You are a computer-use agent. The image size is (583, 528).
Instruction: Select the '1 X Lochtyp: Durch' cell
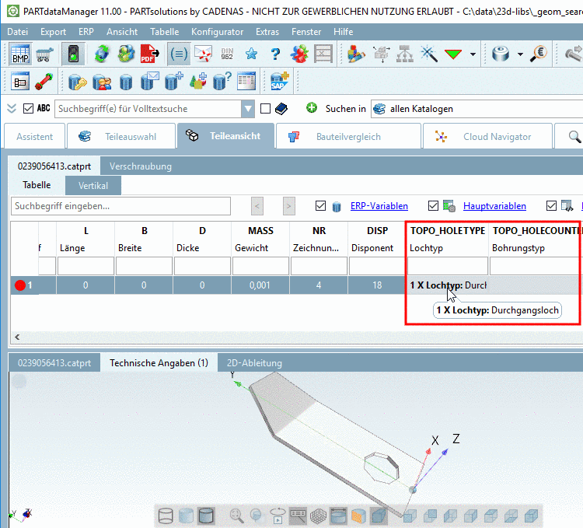[447, 285]
